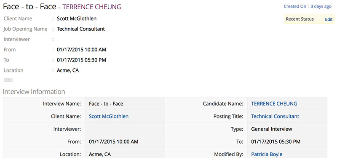Click Edit in Recent Status box
Viewport: 337px width, 158px height.
click(x=329, y=19)
